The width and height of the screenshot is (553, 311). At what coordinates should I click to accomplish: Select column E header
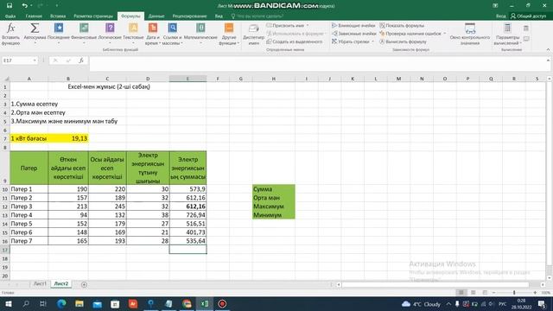point(188,79)
